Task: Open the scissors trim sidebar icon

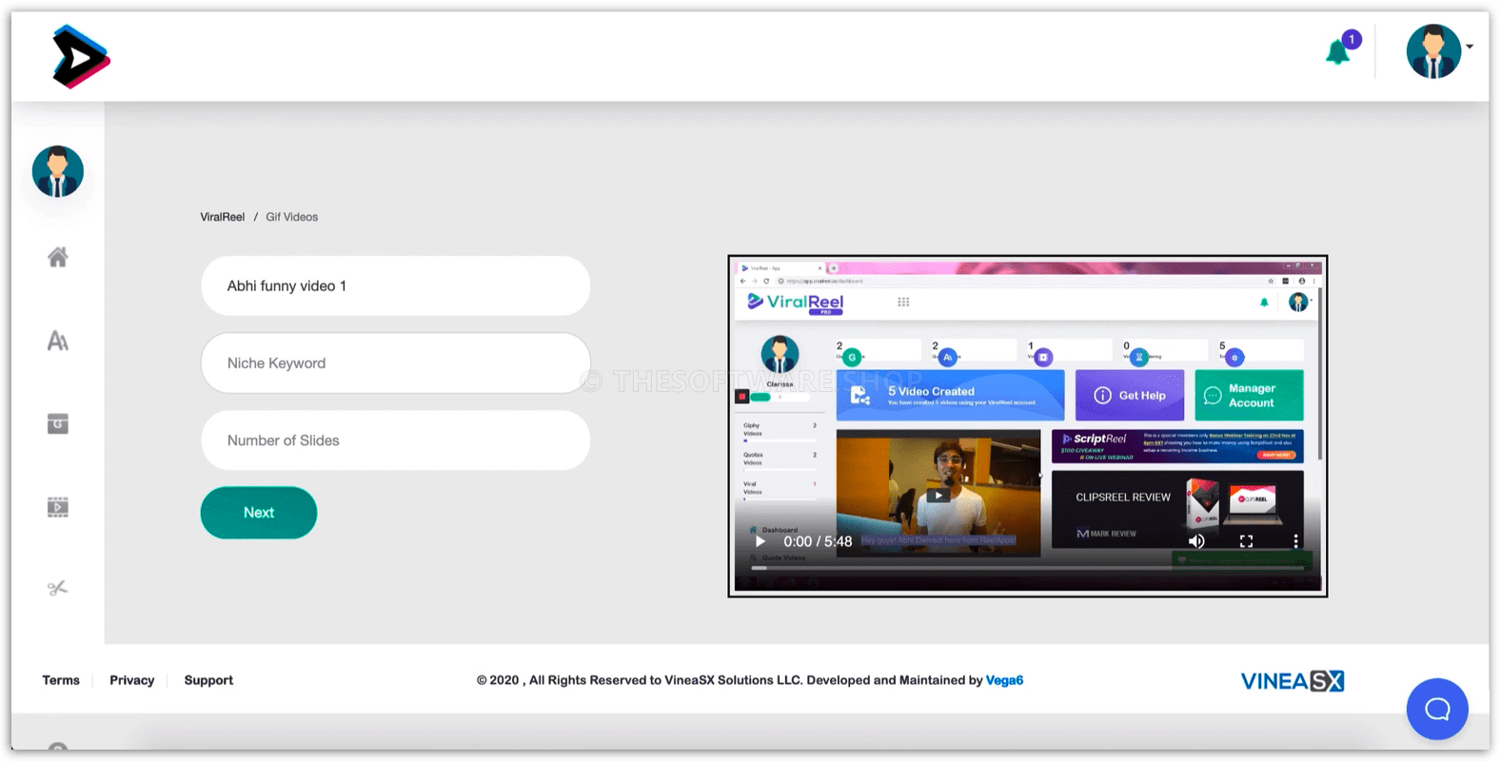Action: pyautogui.click(x=58, y=588)
